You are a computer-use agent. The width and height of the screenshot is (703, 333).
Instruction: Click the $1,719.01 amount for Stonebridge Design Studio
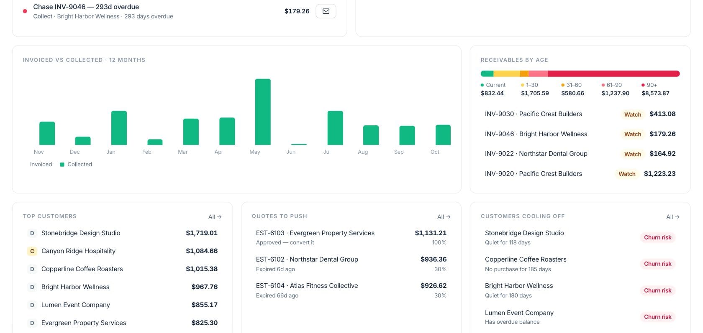coord(202,233)
